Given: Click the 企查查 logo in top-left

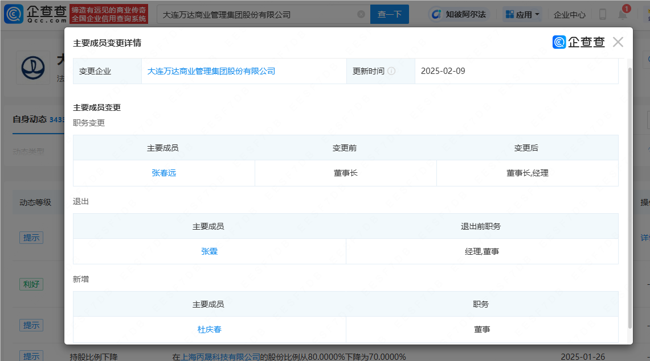Looking at the screenshot, I should tap(35, 14).
